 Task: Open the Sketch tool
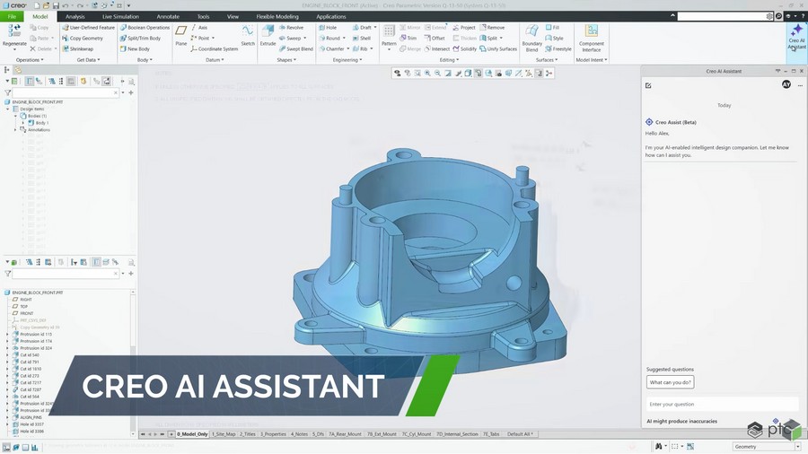point(248,36)
